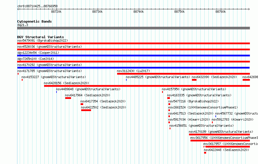Select the nsv6432090 (Sedlazeck2020) label
This screenshot has height=164, width=258.
(x=214, y=77)
